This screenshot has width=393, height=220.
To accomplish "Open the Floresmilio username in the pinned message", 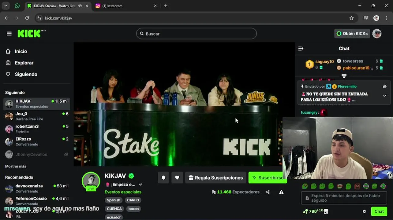I will pyautogui.click(x=347, y=86).
